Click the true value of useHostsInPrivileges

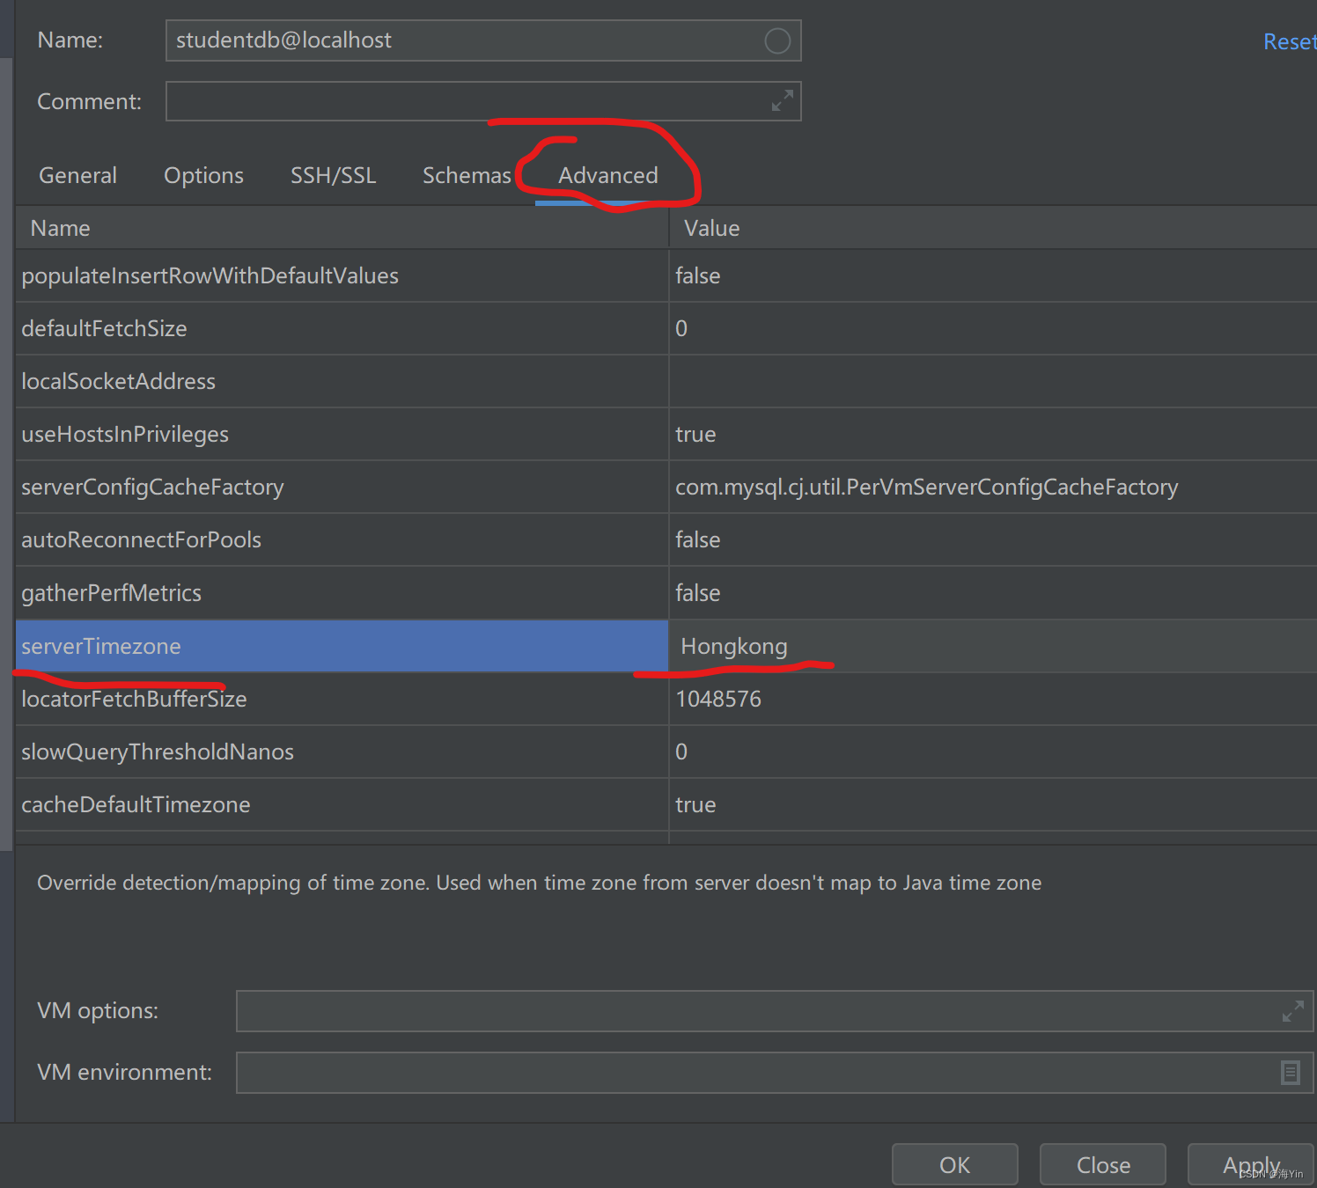993,434
